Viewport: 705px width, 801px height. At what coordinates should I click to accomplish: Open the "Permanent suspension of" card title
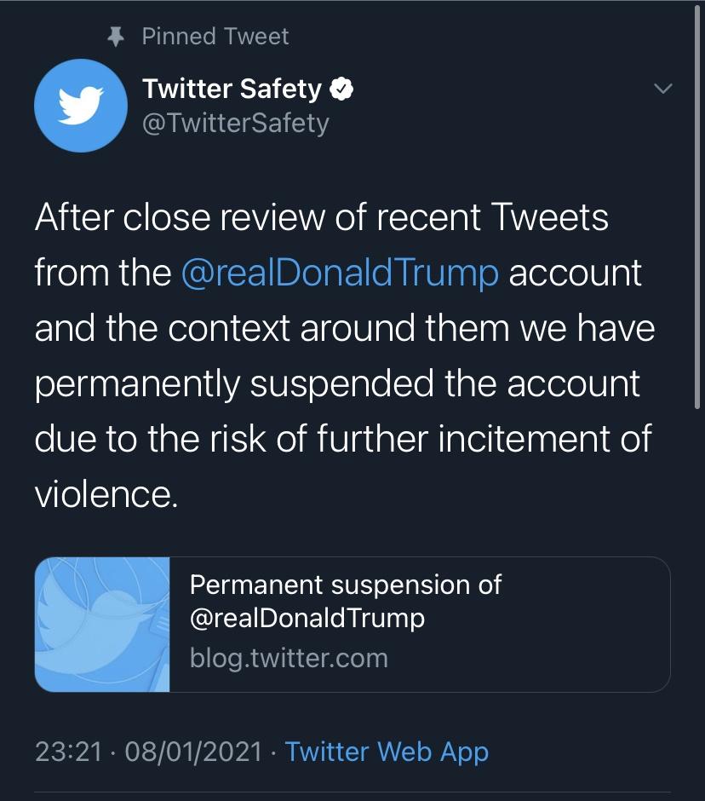[346, 585]
